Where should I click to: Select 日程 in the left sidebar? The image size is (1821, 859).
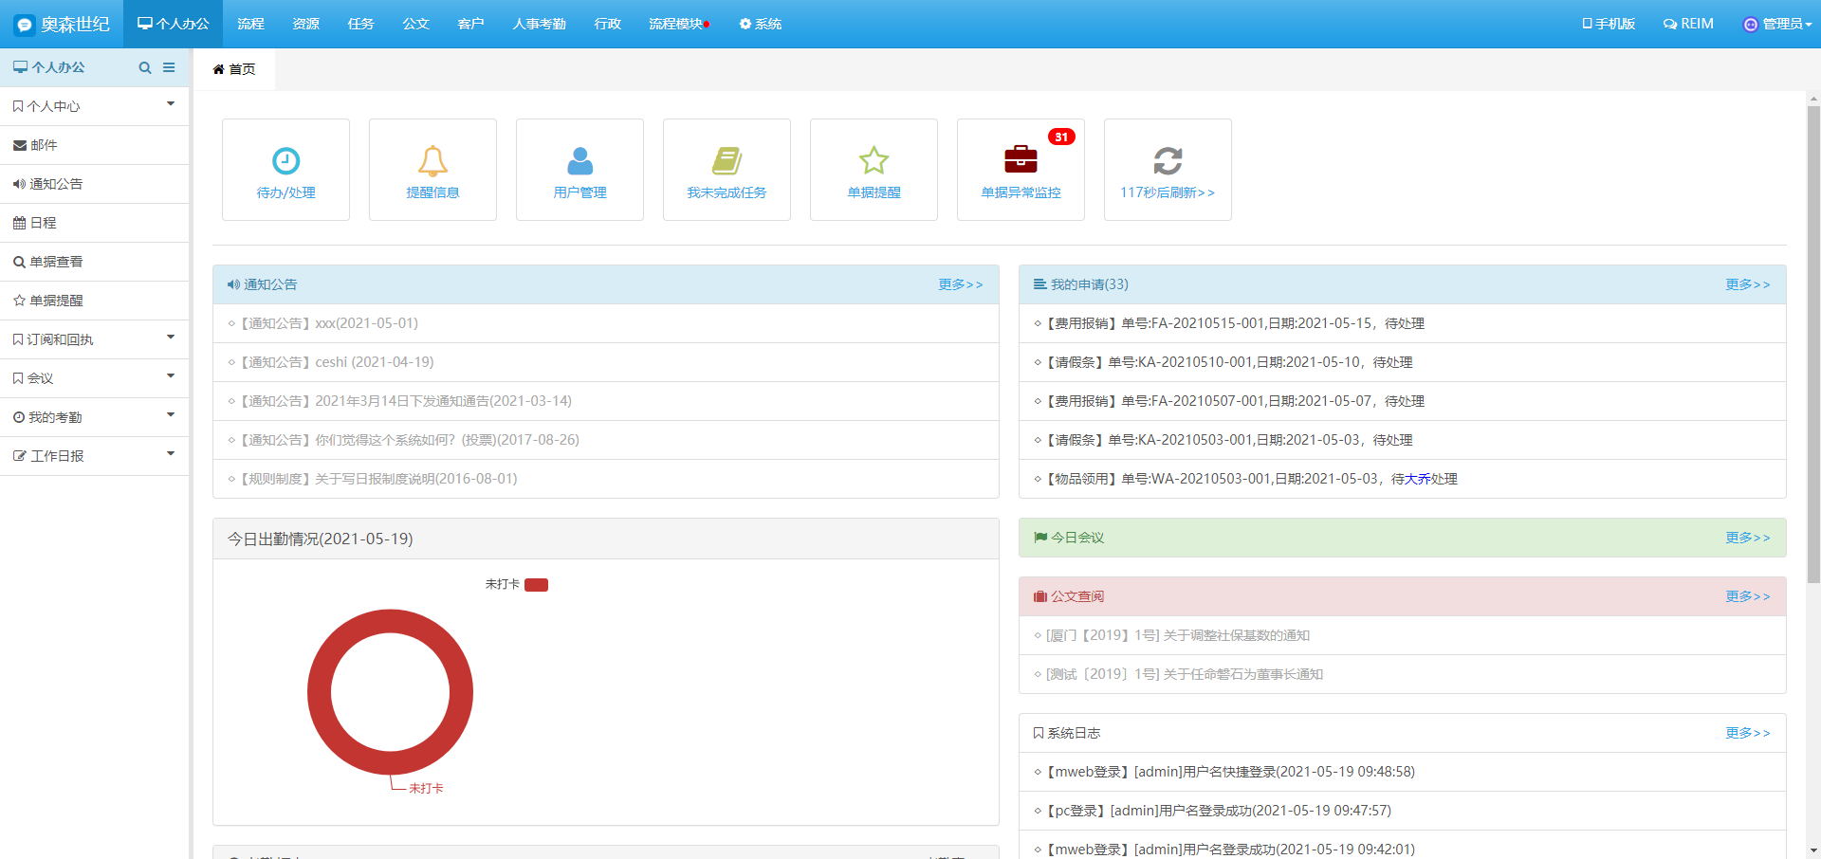45,222
